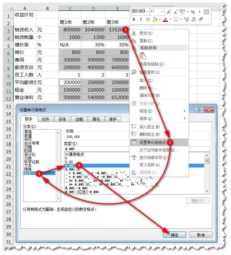Image resolution: width=231 pixels, height=255 pixels.
Task: Click the center align icon
Action: [x=148, y=19]
